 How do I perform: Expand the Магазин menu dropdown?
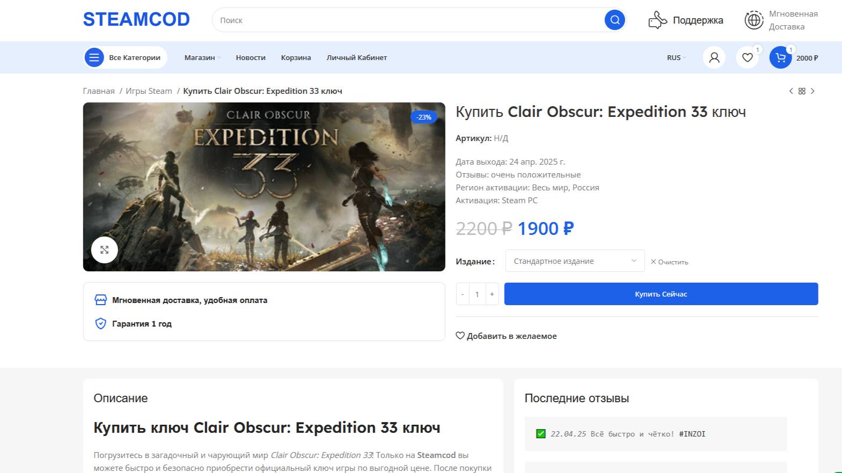(202, 57)
